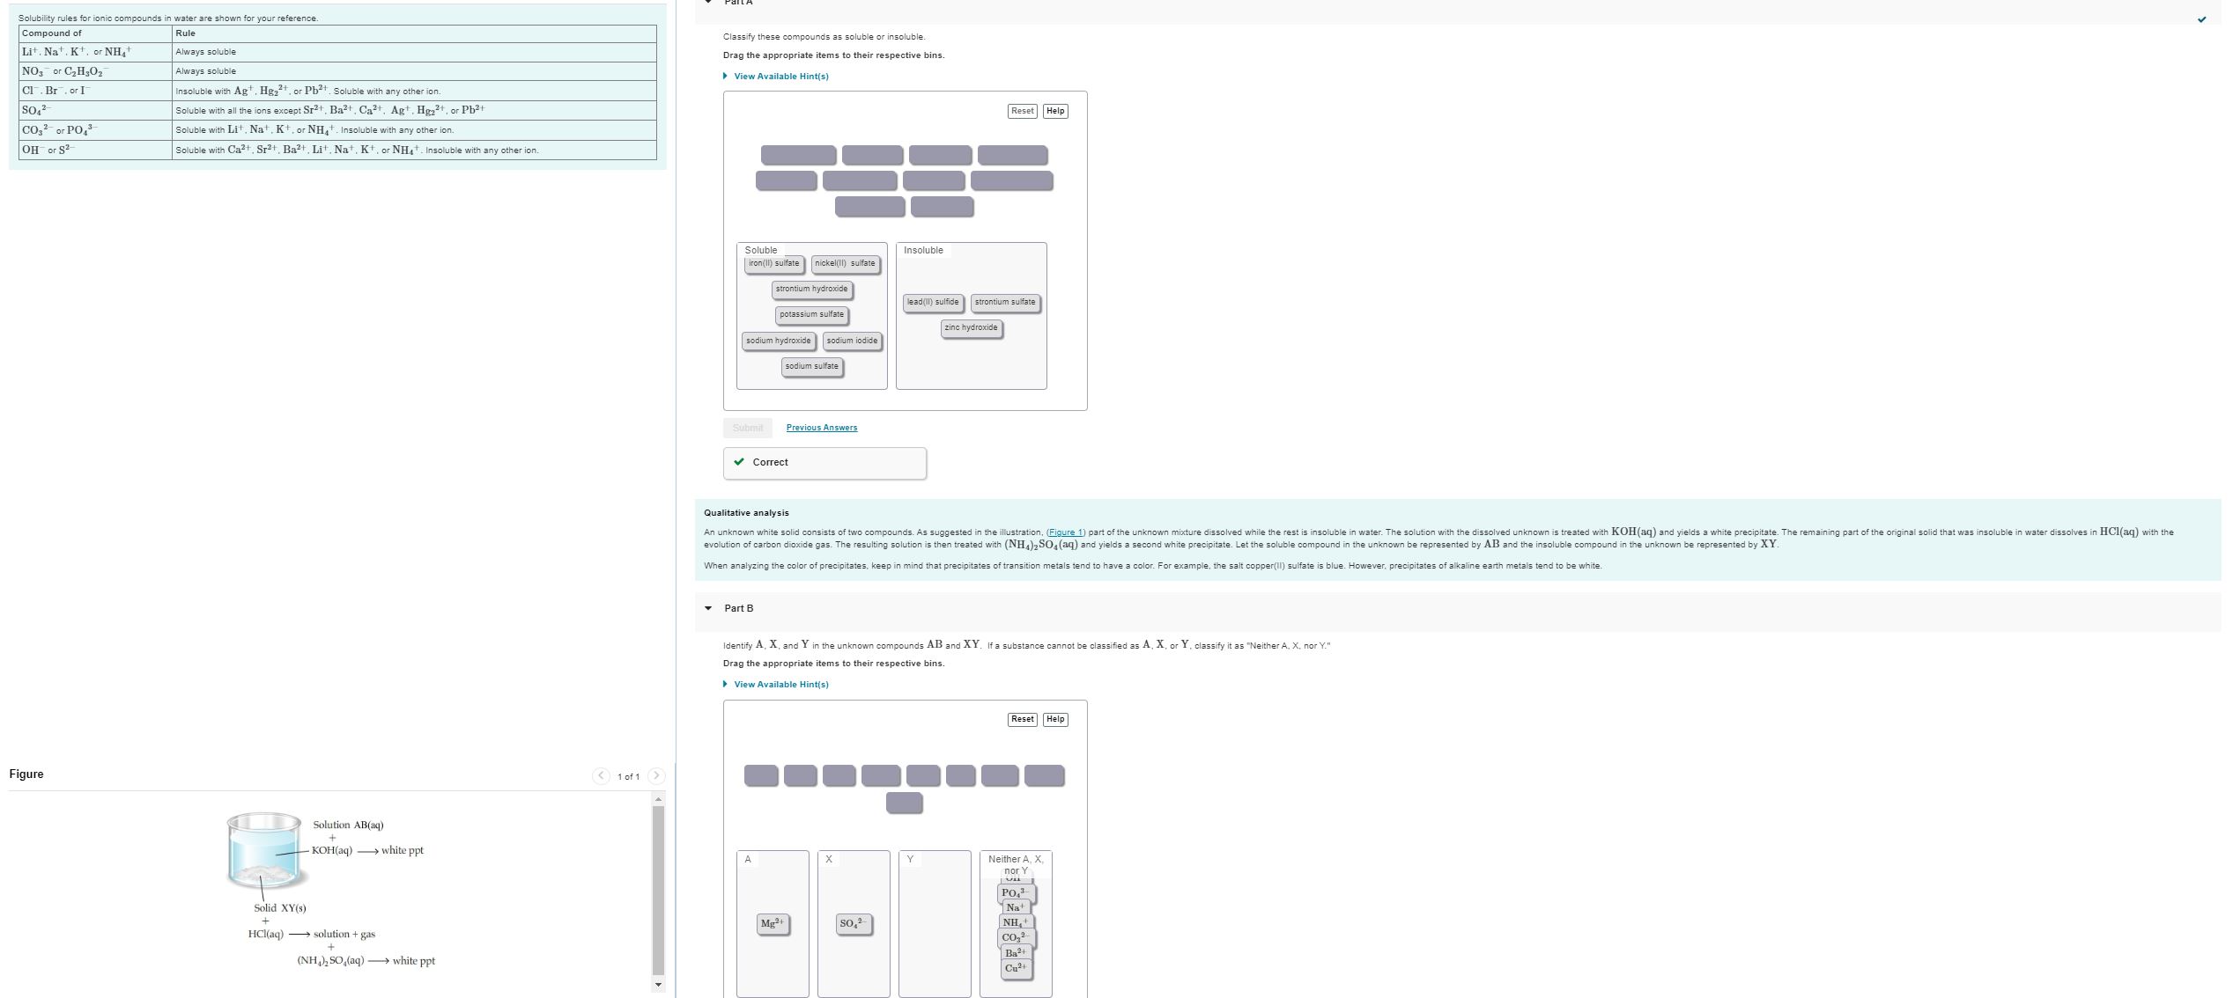Click the Part A Help button
Image resolution: width=2233 pixels, height=998 pixels.
[1055, 111]
